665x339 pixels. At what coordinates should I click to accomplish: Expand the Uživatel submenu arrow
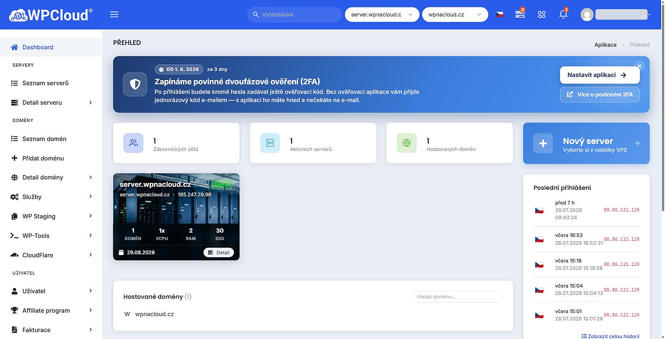coord(90,291)
